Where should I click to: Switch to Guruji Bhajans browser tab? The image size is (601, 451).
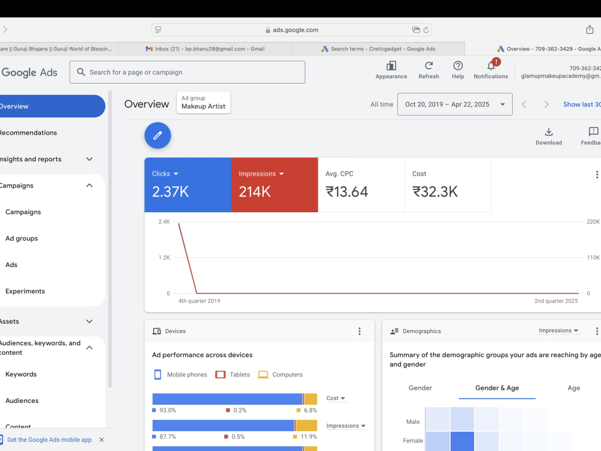coord(59,49)
